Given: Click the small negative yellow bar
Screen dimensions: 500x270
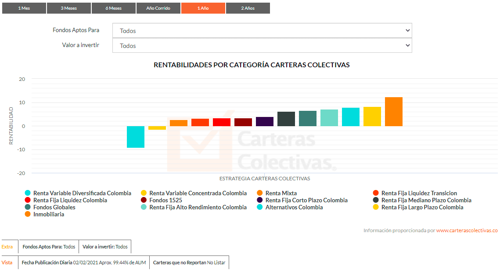Looking at the screenshot, I should [157, 128].
